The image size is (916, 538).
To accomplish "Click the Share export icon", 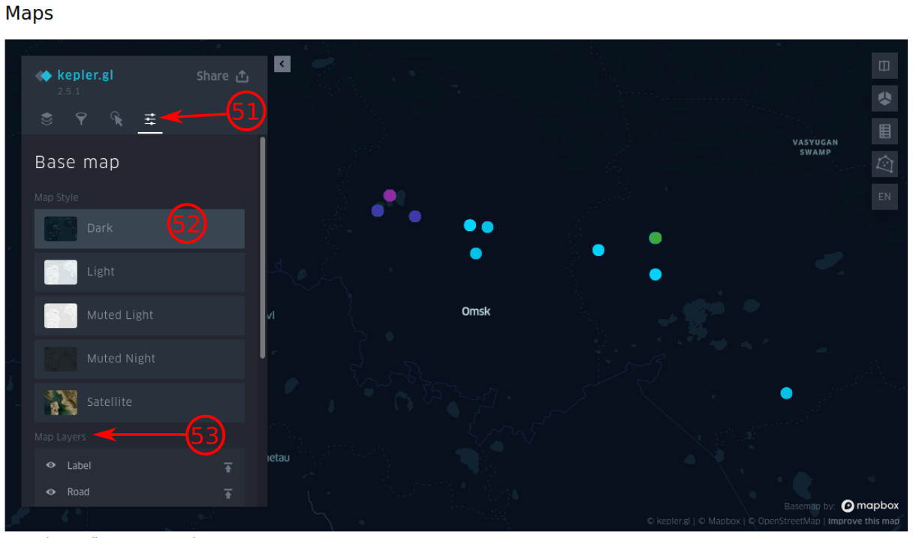I will pos(242,76).
